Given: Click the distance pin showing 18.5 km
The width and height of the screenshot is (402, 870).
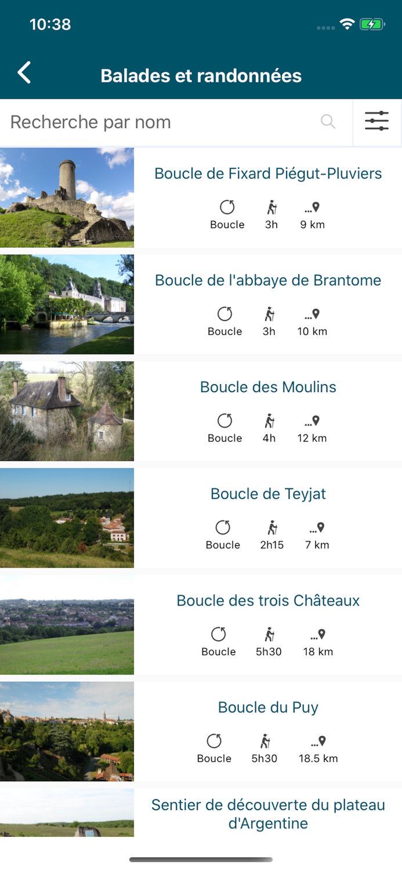Looking at the screenshot, I should pyautogui.click(x=318, y=741).
